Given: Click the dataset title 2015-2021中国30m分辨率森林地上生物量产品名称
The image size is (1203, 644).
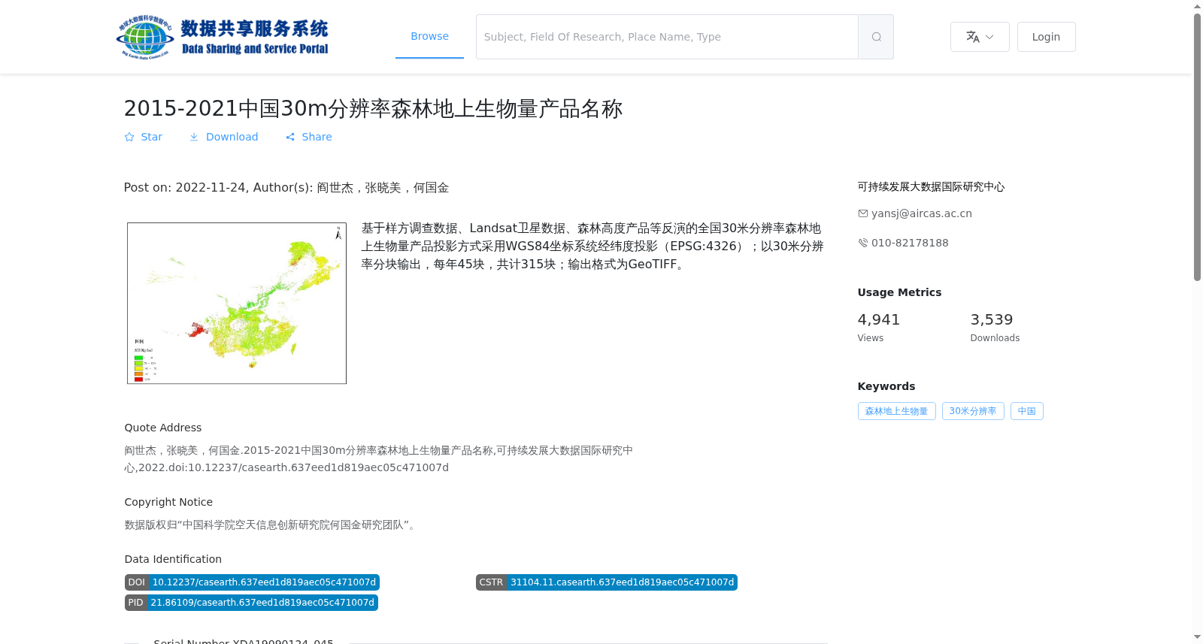Looking at the screenshot, I should [x=373, y=109].
